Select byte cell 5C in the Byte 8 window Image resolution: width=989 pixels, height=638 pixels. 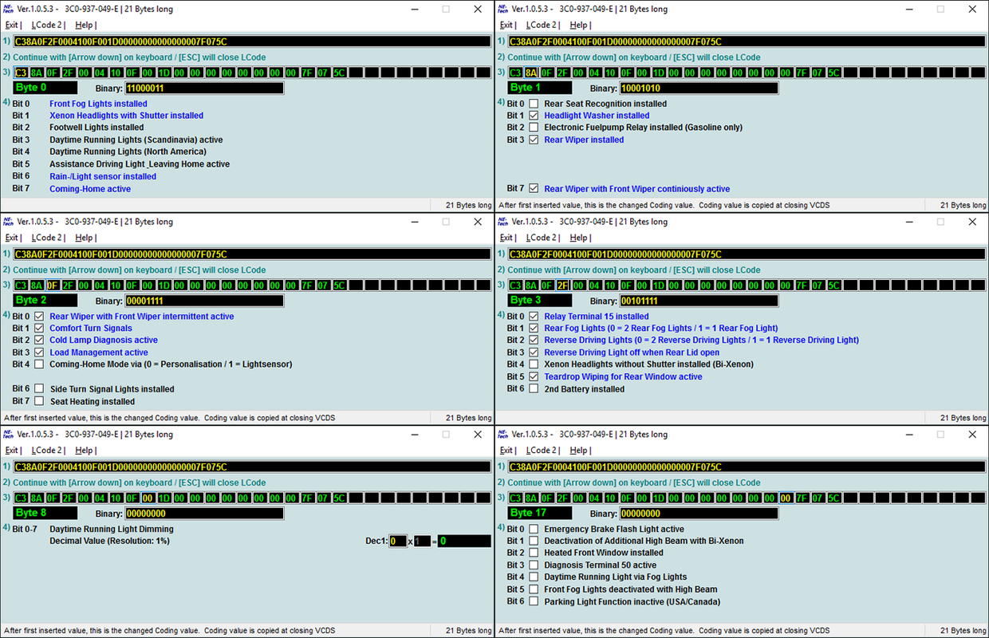(x=339, y=498)
